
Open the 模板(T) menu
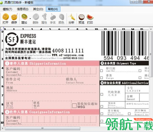(x=7, y=9)
